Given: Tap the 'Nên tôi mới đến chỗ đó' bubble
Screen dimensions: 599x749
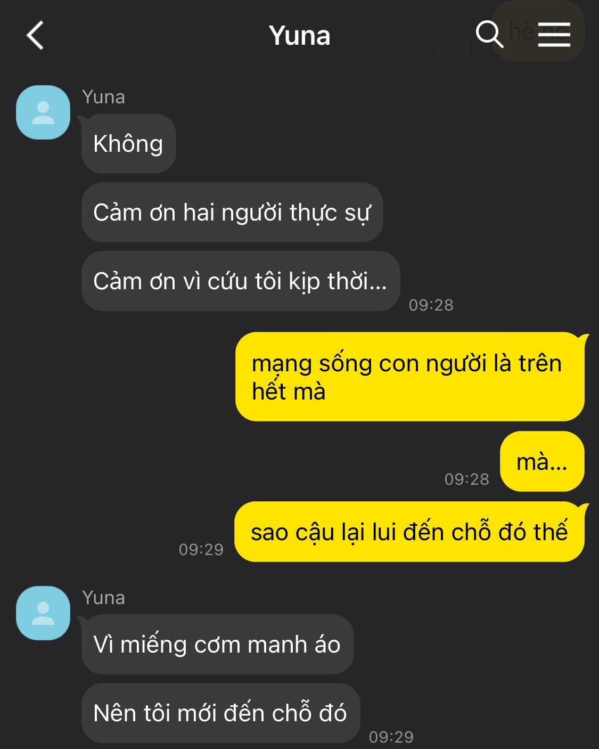Looking at the screenshot, I should pyautogui.click(x=220, y=713).
